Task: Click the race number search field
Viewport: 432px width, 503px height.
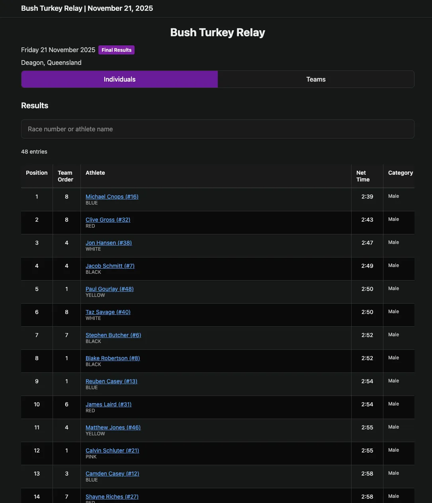Action: point(217,129)
